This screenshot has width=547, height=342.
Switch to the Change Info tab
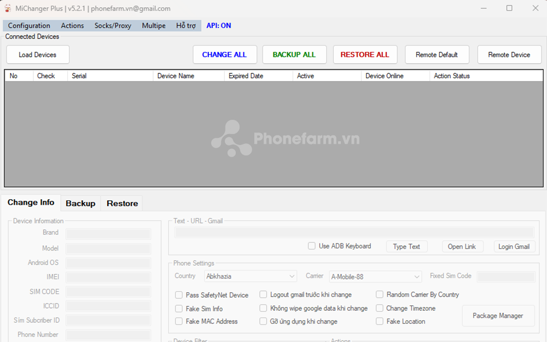click(31, 202)
